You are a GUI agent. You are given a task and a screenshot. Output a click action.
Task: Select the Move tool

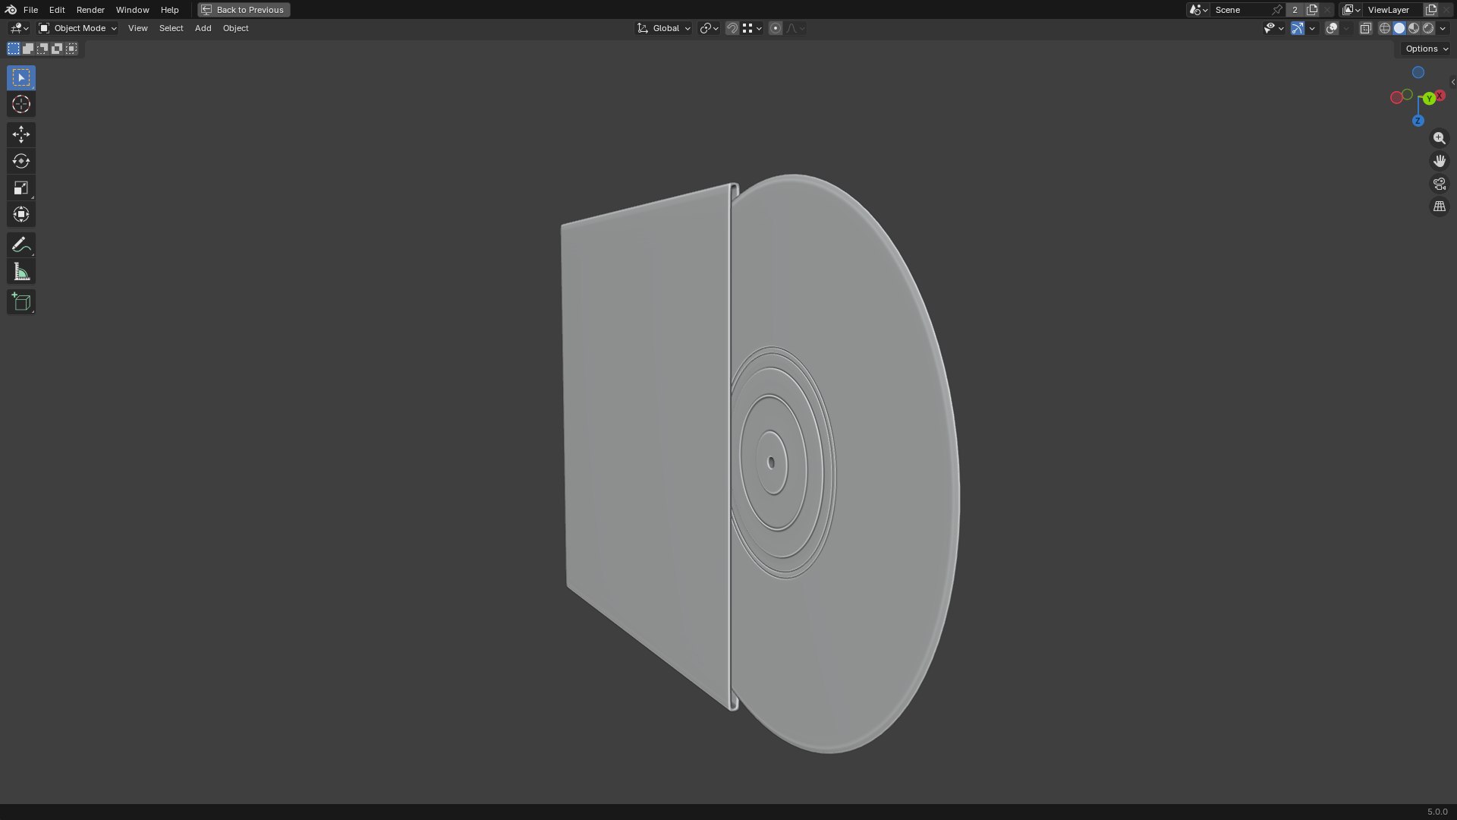[21, 134]
